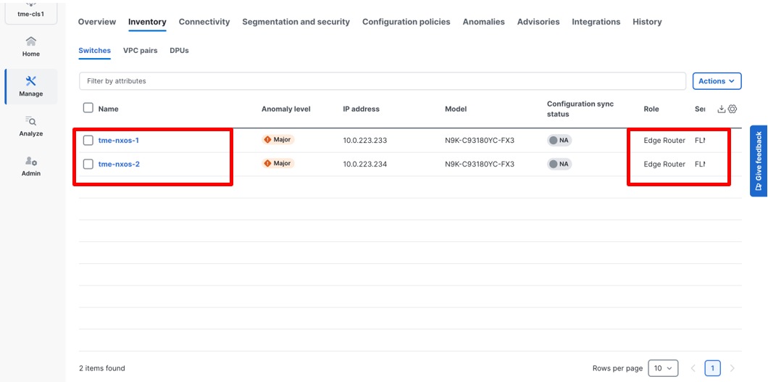768x382 pixels.
Task: Click Edge Router role for tme-nxos-1
Action: [664, 141]
